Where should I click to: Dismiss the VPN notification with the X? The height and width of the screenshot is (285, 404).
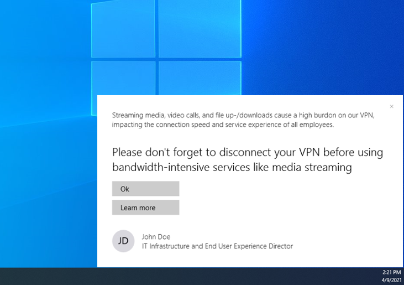click(391, 106)
